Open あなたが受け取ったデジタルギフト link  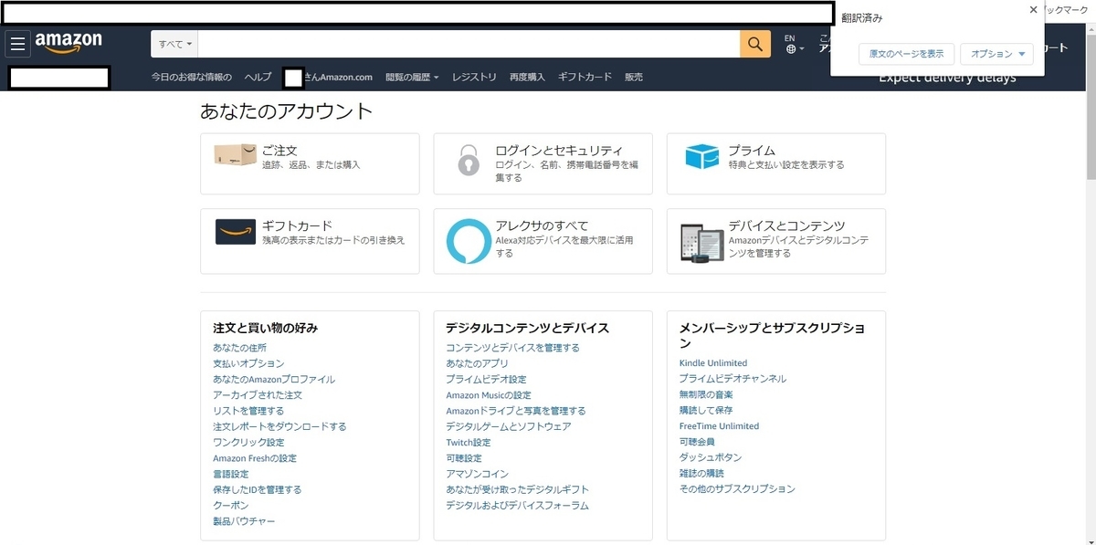click(517, 489)
